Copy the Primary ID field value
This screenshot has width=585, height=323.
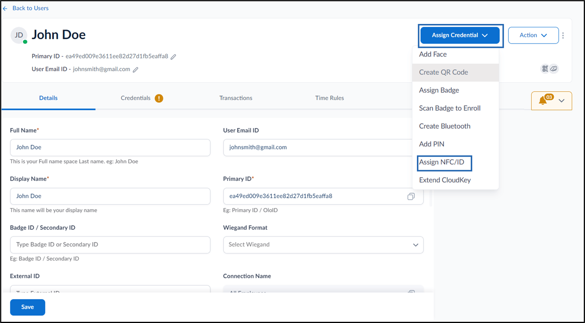pyautogui.click(x=411, y=196)
